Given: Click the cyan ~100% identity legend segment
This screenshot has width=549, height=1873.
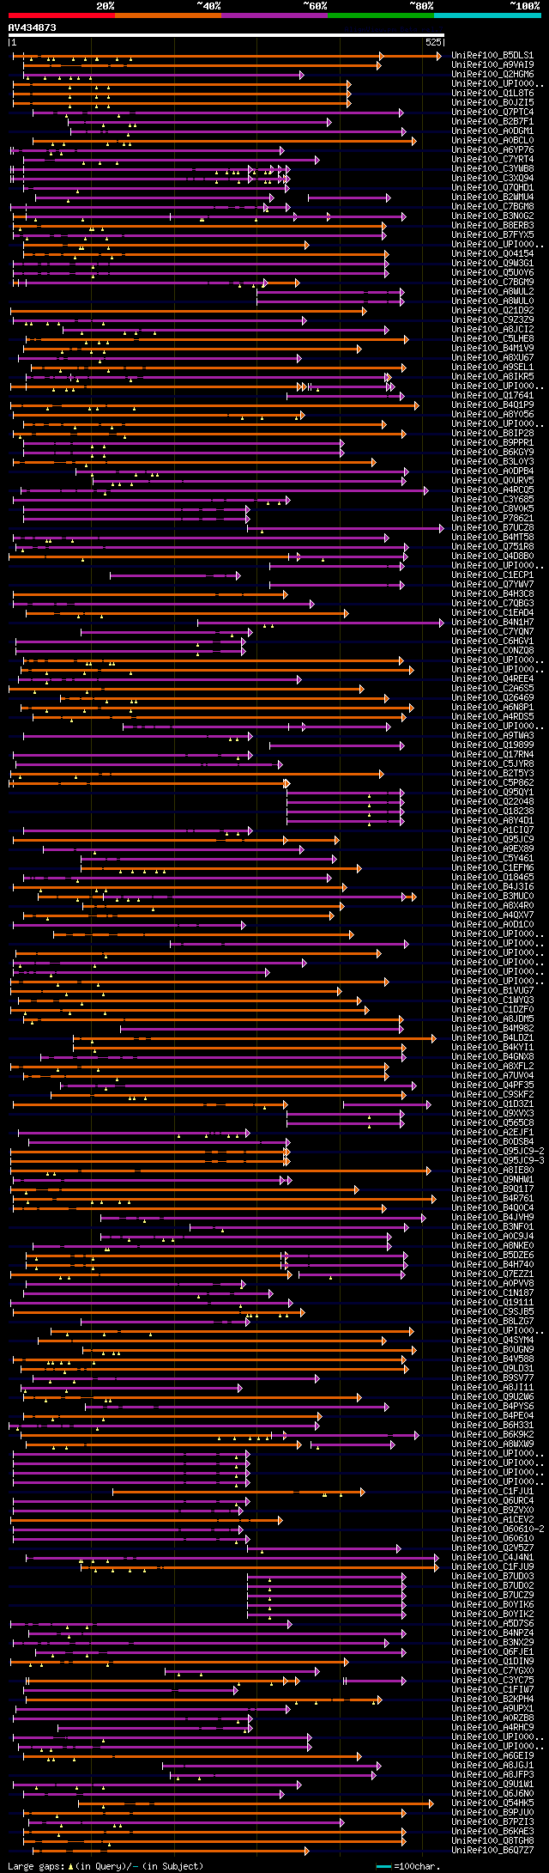Looking at the screenshot, I should pyautogui.click(x=487, y=15).
